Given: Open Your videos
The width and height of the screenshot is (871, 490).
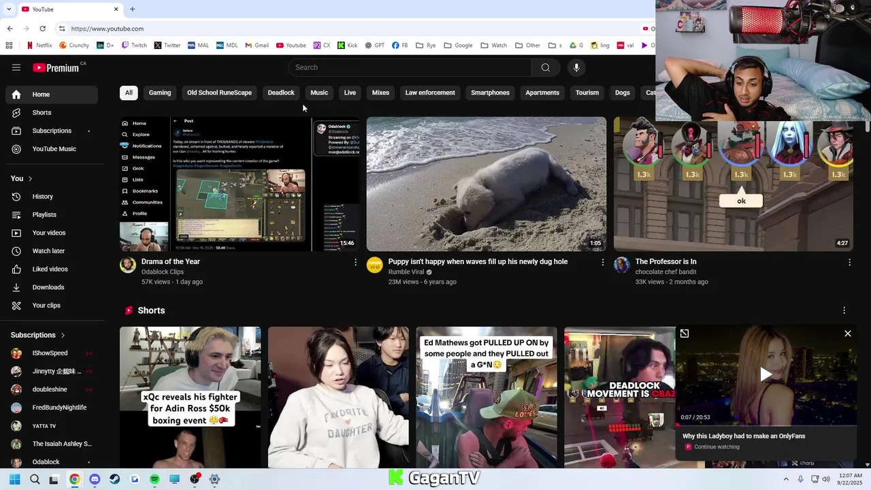Looking at the screenshot, I should point(52,233).
